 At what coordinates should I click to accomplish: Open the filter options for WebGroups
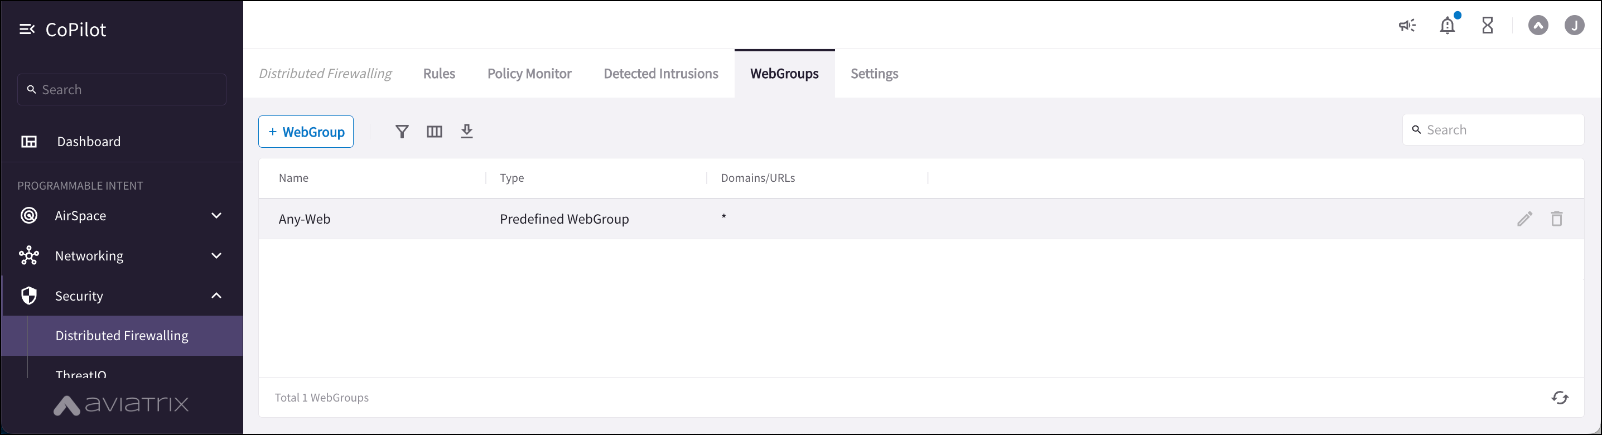tap(402, 131)
